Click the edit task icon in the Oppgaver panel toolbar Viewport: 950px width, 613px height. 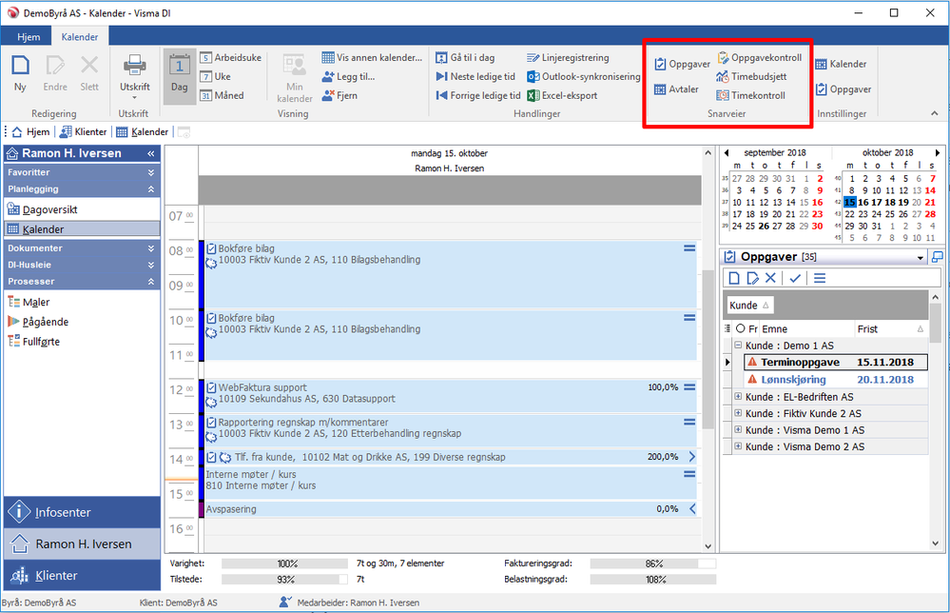click(x=752, y=278)
